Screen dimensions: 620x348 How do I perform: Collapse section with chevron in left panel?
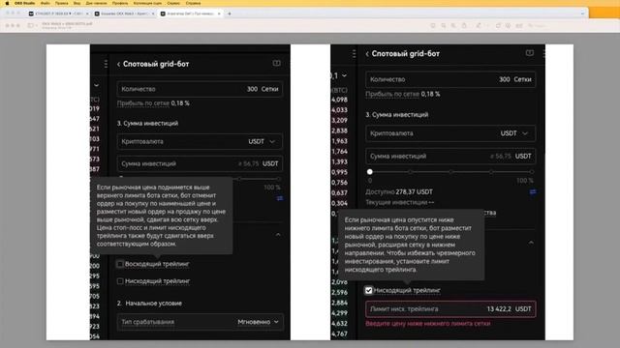click(278, 235)
